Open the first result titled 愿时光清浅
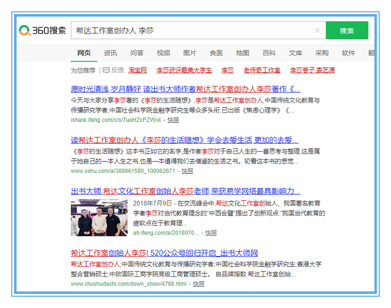 [185, 89]
